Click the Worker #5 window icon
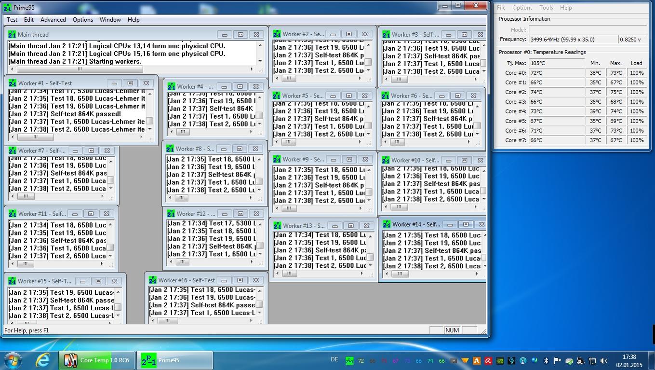The height and width of the screenshot is (370, 655). [277, 96]
